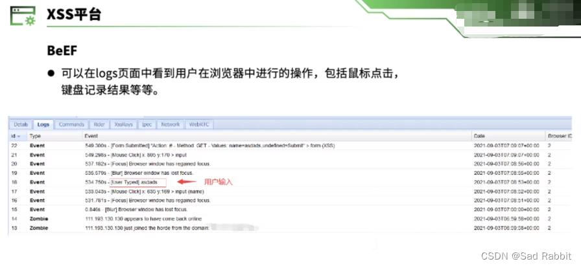
Task: Sort by the Date column header
Action: tap(479, 136)
